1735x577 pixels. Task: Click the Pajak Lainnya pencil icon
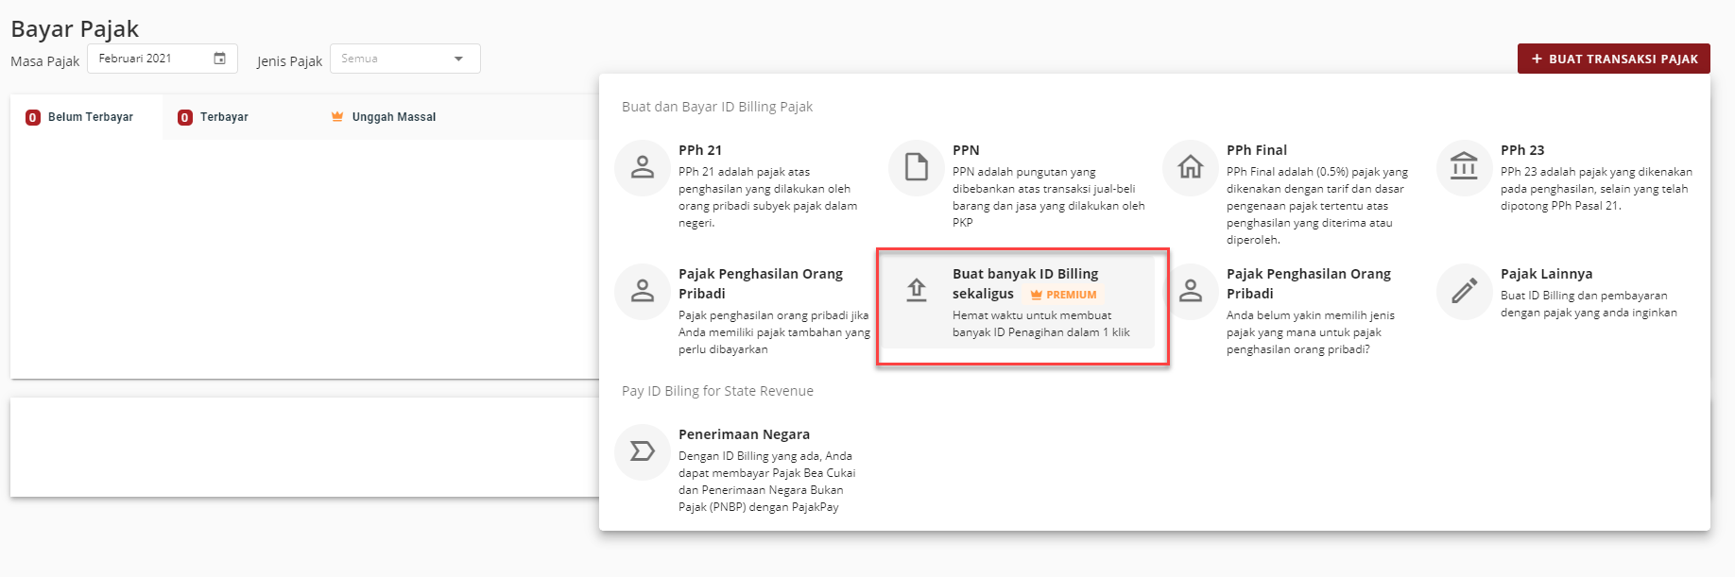1464,290
